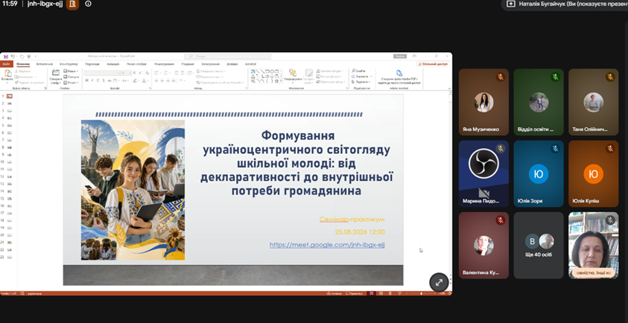
Task: Click muted microphone icon on Юлія Купіш tile
Action: pyautogui.click(x=610, y=149)
